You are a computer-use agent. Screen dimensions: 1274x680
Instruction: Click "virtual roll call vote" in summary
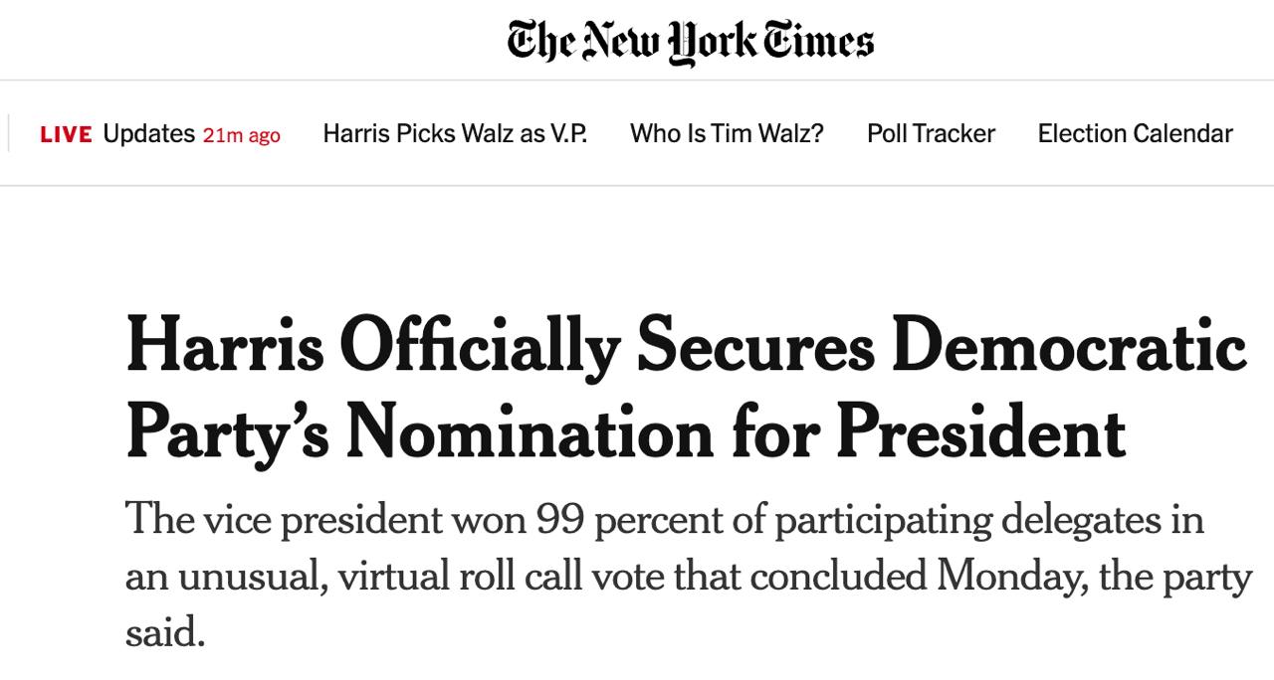click(514, 576)
